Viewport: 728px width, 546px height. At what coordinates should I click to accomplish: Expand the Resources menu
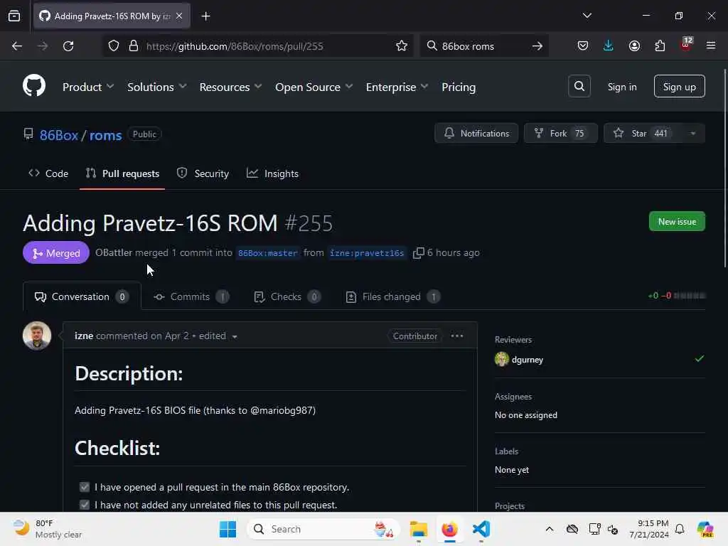tap(231, 87)
